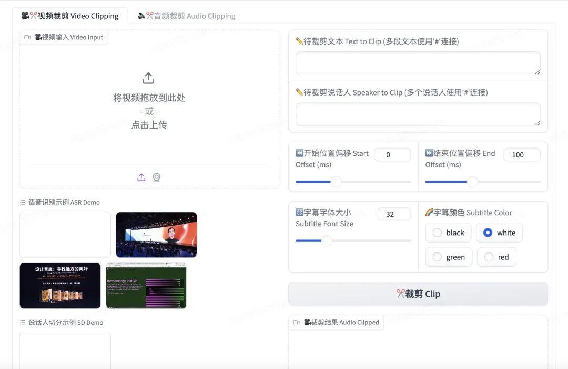Switch to the Video Clipping tab

tap(70, 16)
